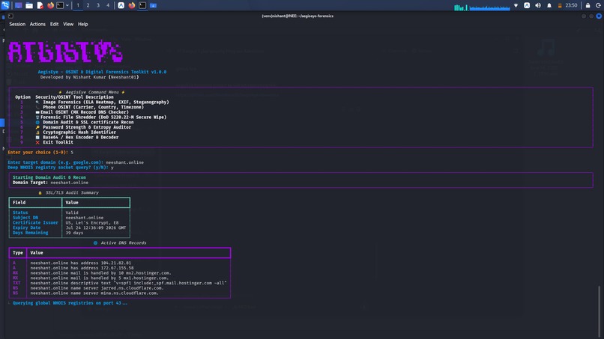This screenshot has height=339, width=604.
Task: Click the terminal window icon in title bar
Action: 10,16
